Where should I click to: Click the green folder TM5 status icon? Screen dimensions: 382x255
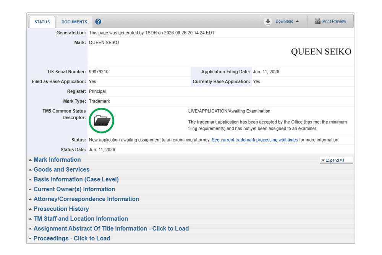pos(101,120)
